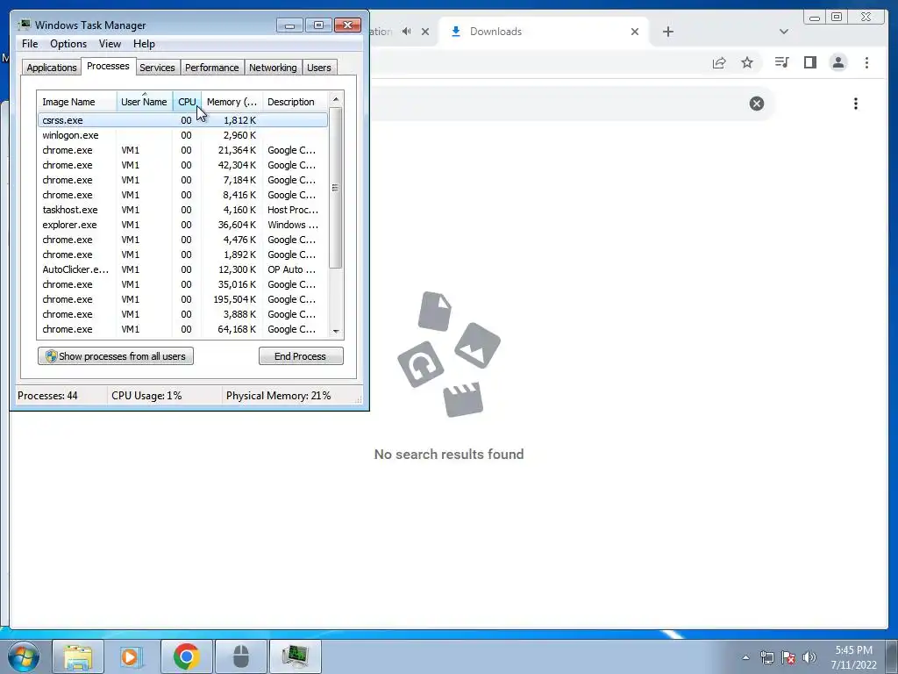The height and width of the screenshot is (674, 898).
Task: Sort processes by Image Name column
Action: pos(77,102)
